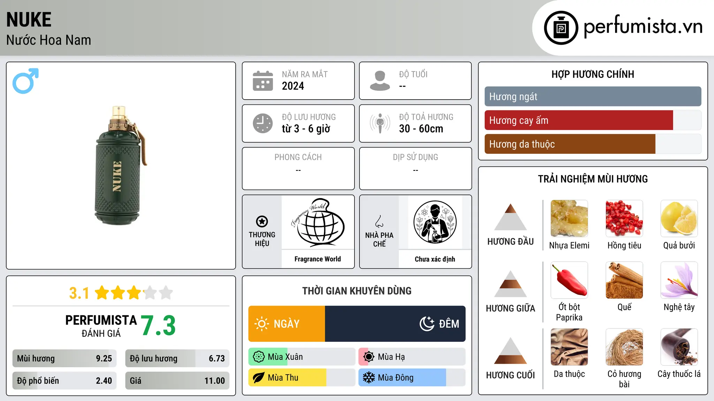Open the NUKE bottle product image
The image size is (714, 401).
point(121,165)
